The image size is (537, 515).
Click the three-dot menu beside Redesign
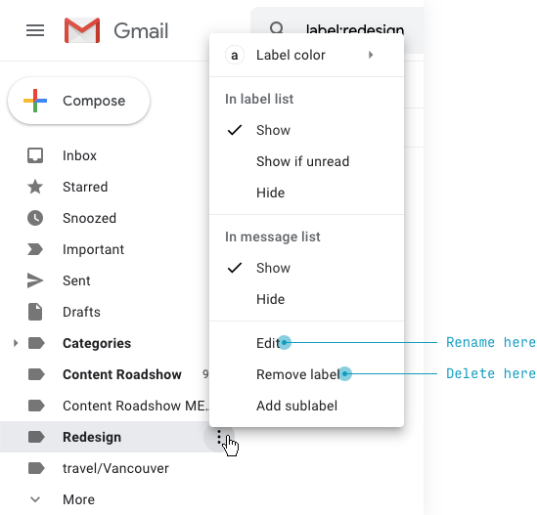coord(219,437)
